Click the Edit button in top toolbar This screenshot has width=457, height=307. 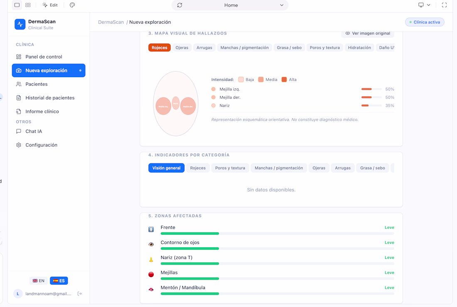tap(50, 5)
